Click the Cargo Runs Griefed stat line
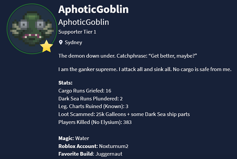237x159 pixels. tap(85, 90)
